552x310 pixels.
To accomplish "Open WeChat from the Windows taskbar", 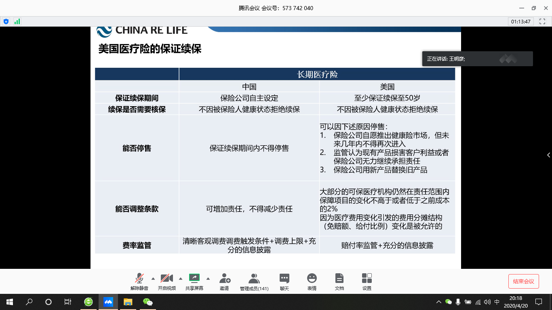I will 148,302.
